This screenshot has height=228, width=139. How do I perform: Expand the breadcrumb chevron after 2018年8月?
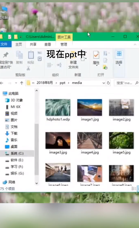(56, 83)
